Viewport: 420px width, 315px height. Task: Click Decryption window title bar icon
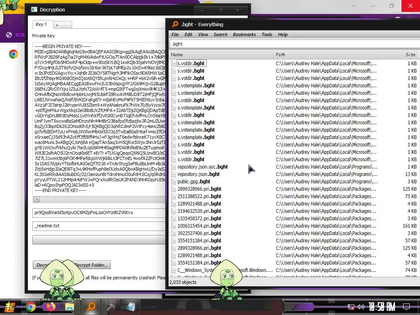click(34, 10)
